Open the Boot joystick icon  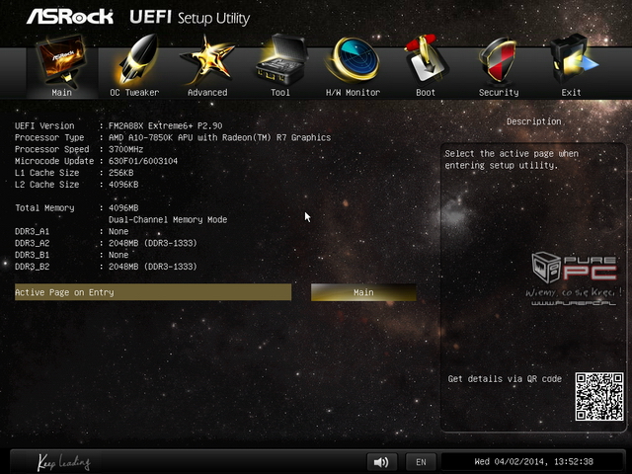(426, 59)
